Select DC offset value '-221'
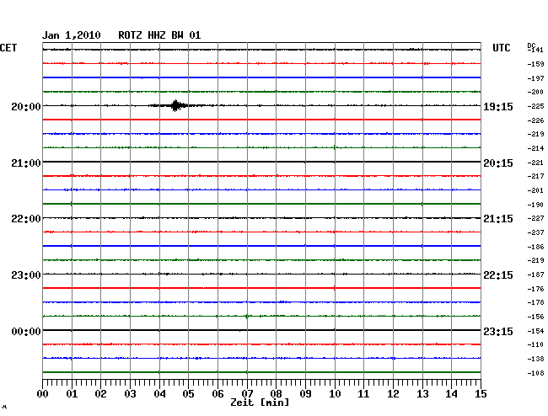This screenshot has height=416, width=548. 535,163
